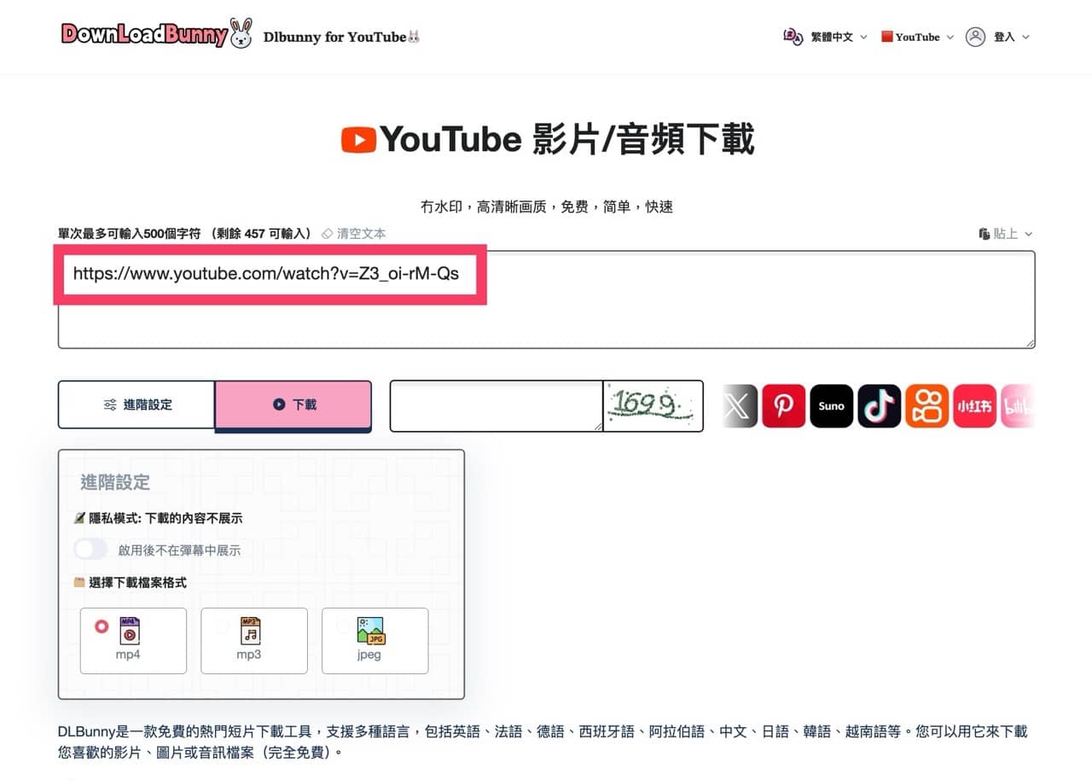This screenshot has width=1092, height=780.
Task: Click the eraser icon beside 清空文本
Action: coord(327,234)
